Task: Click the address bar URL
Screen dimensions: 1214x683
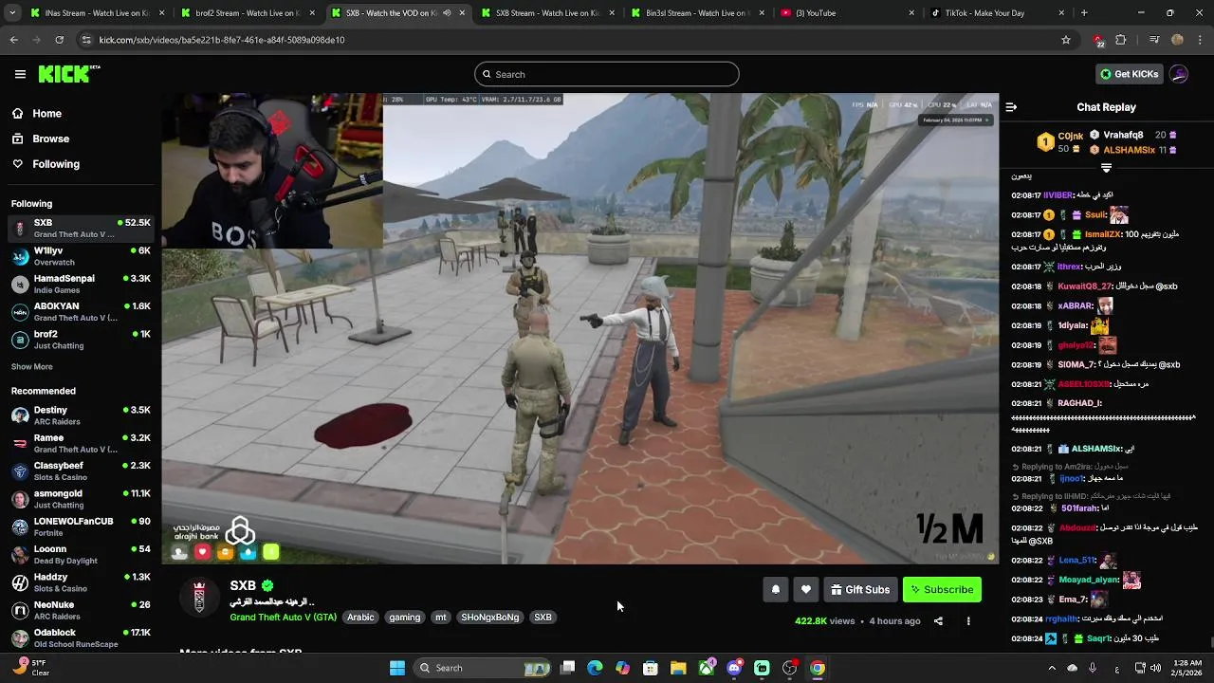Action: [x=222, y=40]
